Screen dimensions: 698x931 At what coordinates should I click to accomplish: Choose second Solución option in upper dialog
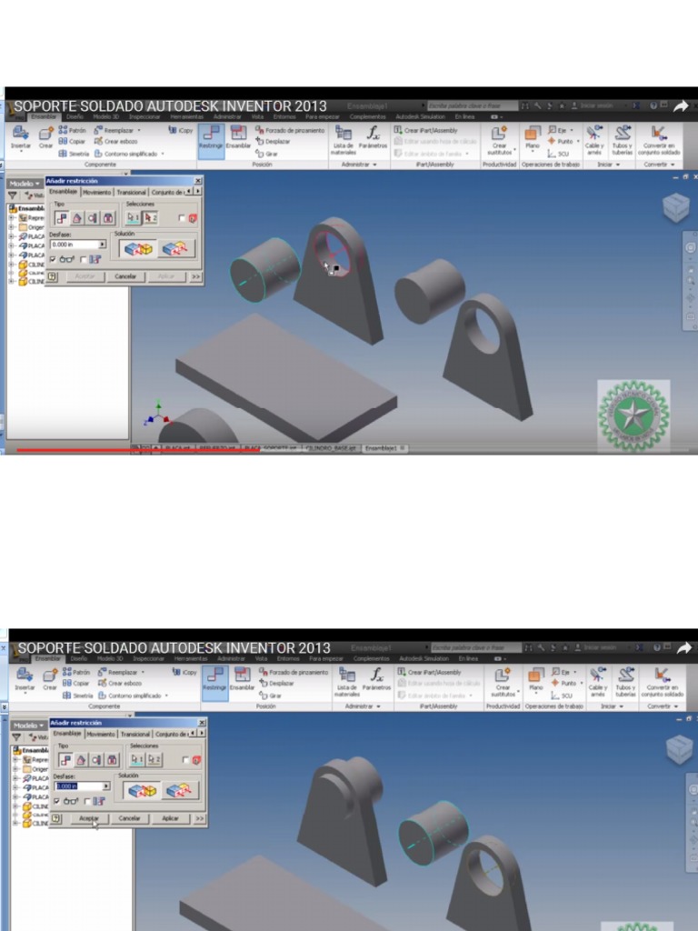175,249
